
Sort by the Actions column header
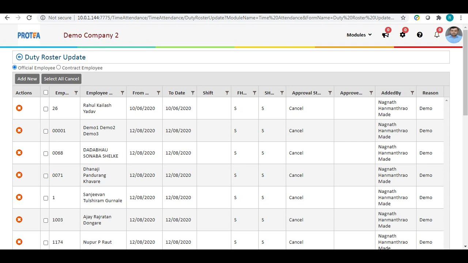coord(24,93)
